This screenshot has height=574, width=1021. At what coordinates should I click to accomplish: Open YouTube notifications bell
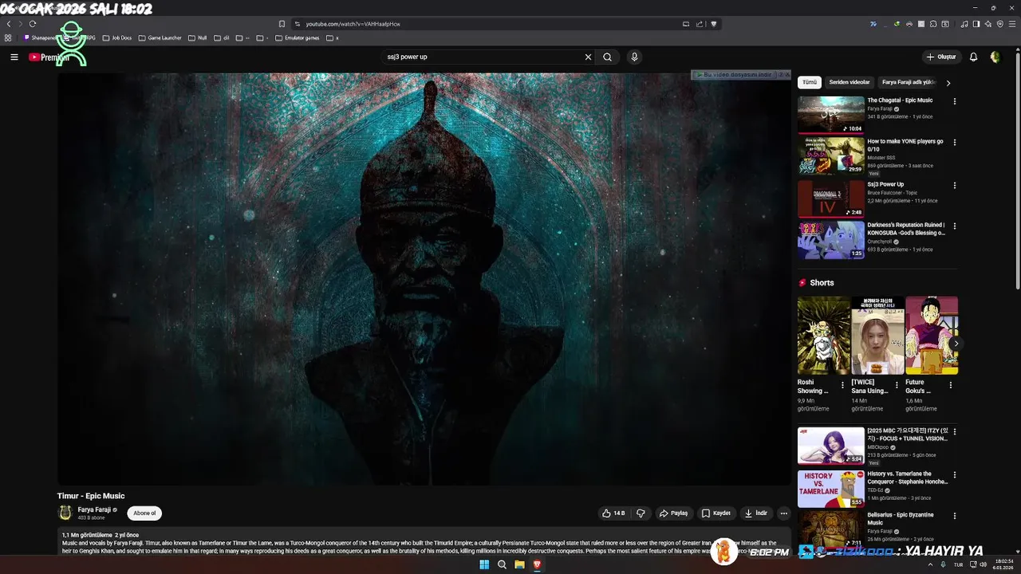[973, 57]
